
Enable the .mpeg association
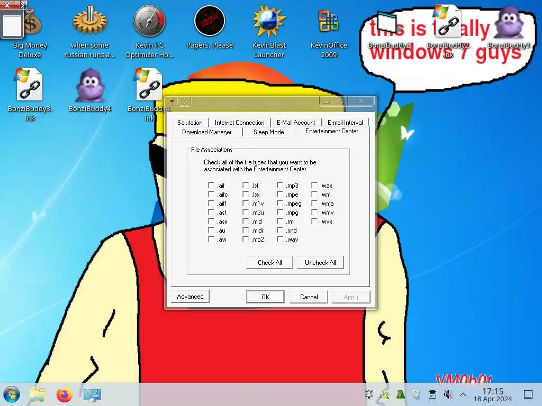point(280,204)
